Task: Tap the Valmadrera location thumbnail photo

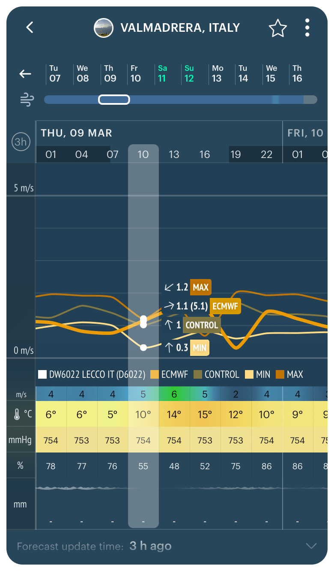Action: tap(104, 27)
